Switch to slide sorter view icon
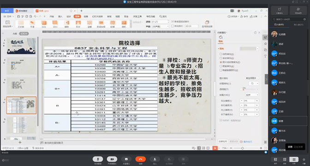 point(203,148)
